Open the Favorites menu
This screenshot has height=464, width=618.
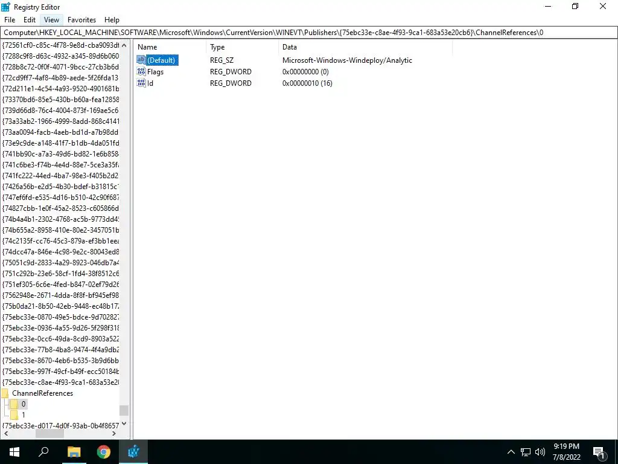[81, 20]
